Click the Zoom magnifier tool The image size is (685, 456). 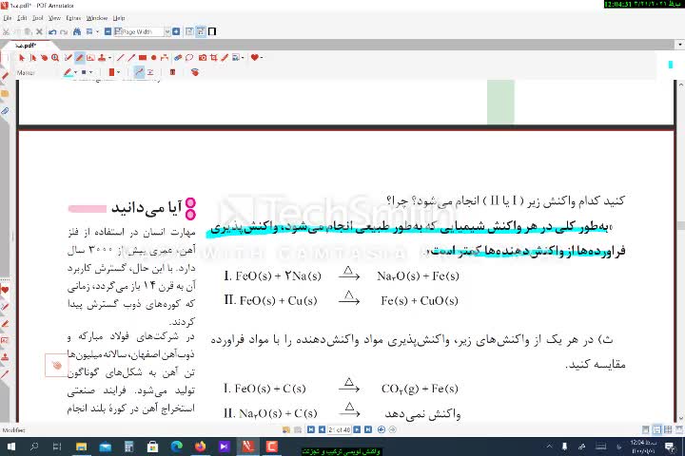coord(56,58)
